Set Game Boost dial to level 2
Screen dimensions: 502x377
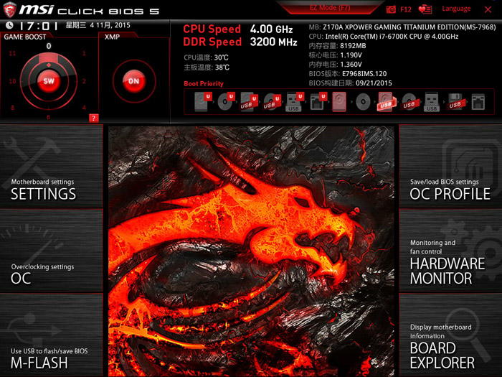85,81
